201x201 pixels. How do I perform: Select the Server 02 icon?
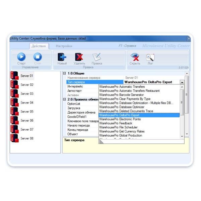[15, 84]
